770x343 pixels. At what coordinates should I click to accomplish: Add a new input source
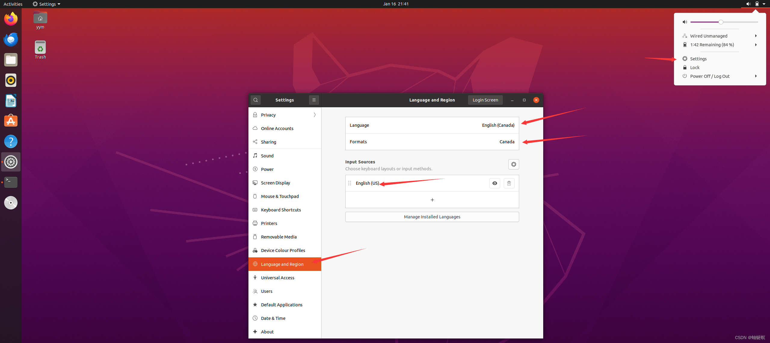tap(432, 200)
